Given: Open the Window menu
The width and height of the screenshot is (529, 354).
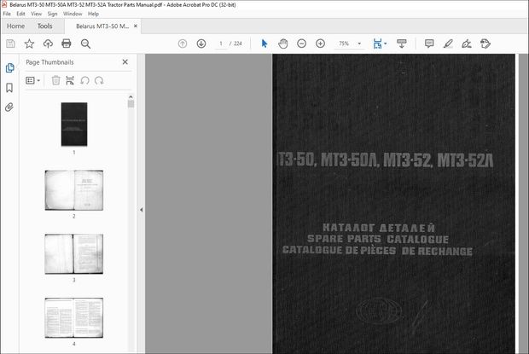Looking at the screenshot, I should coord(73,14).
